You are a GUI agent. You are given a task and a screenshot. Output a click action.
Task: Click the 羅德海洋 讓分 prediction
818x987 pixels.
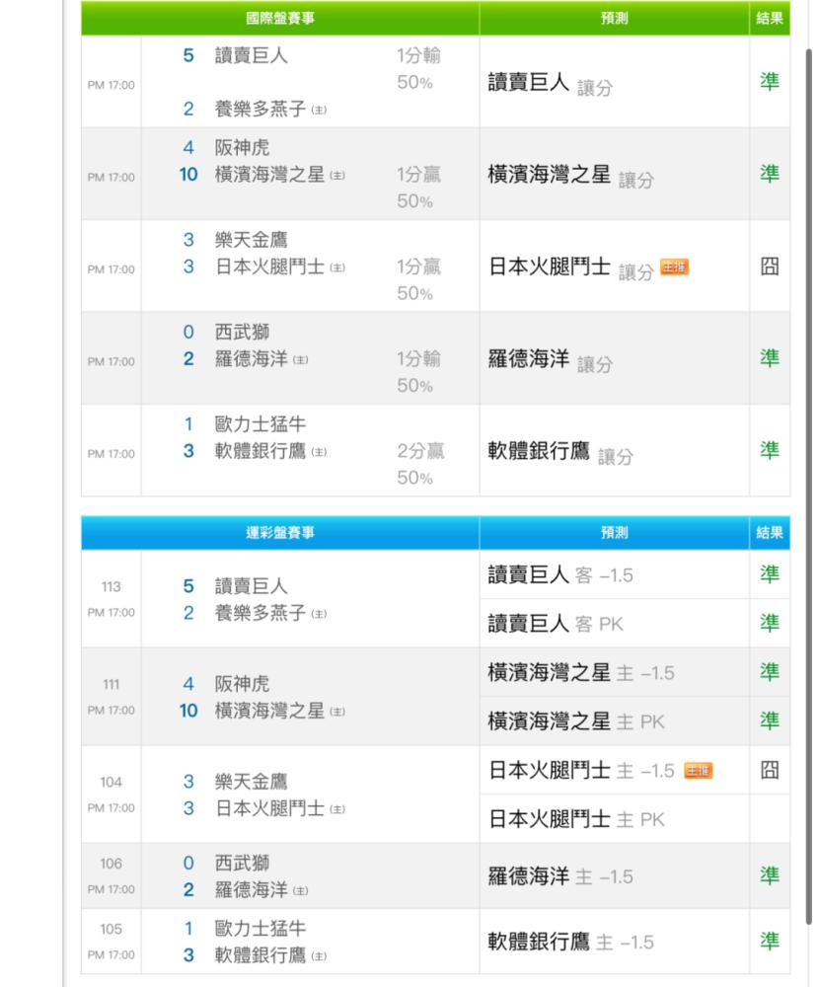pyautogui.click(x=550, y=360)
